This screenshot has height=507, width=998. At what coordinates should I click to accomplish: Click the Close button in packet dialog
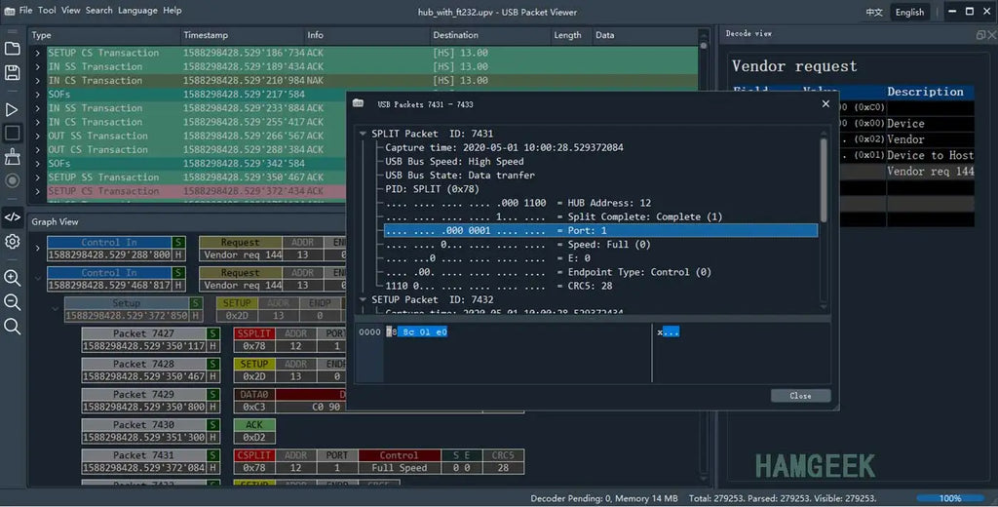tap(801, 396)
